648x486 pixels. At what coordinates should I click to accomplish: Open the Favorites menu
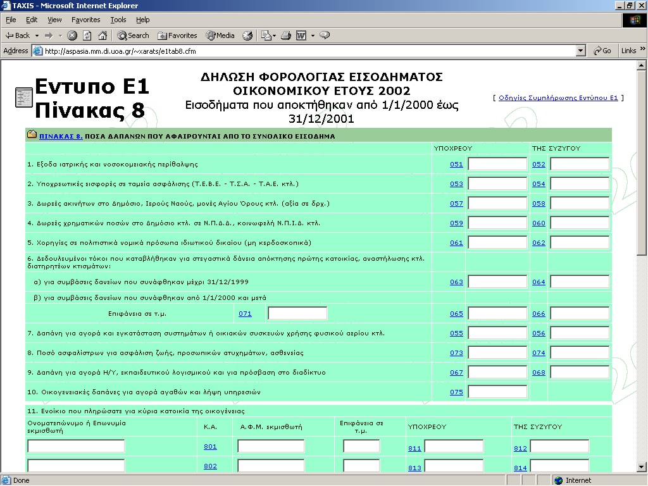[85, 20]
